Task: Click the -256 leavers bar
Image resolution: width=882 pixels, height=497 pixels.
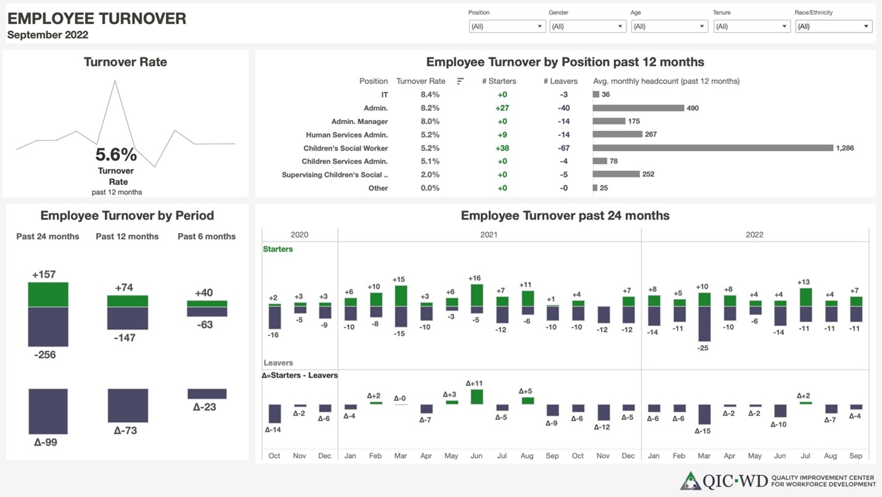Action: (48, 327)
